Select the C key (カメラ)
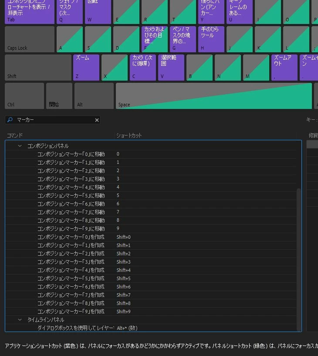 click(x=143, y=68)
